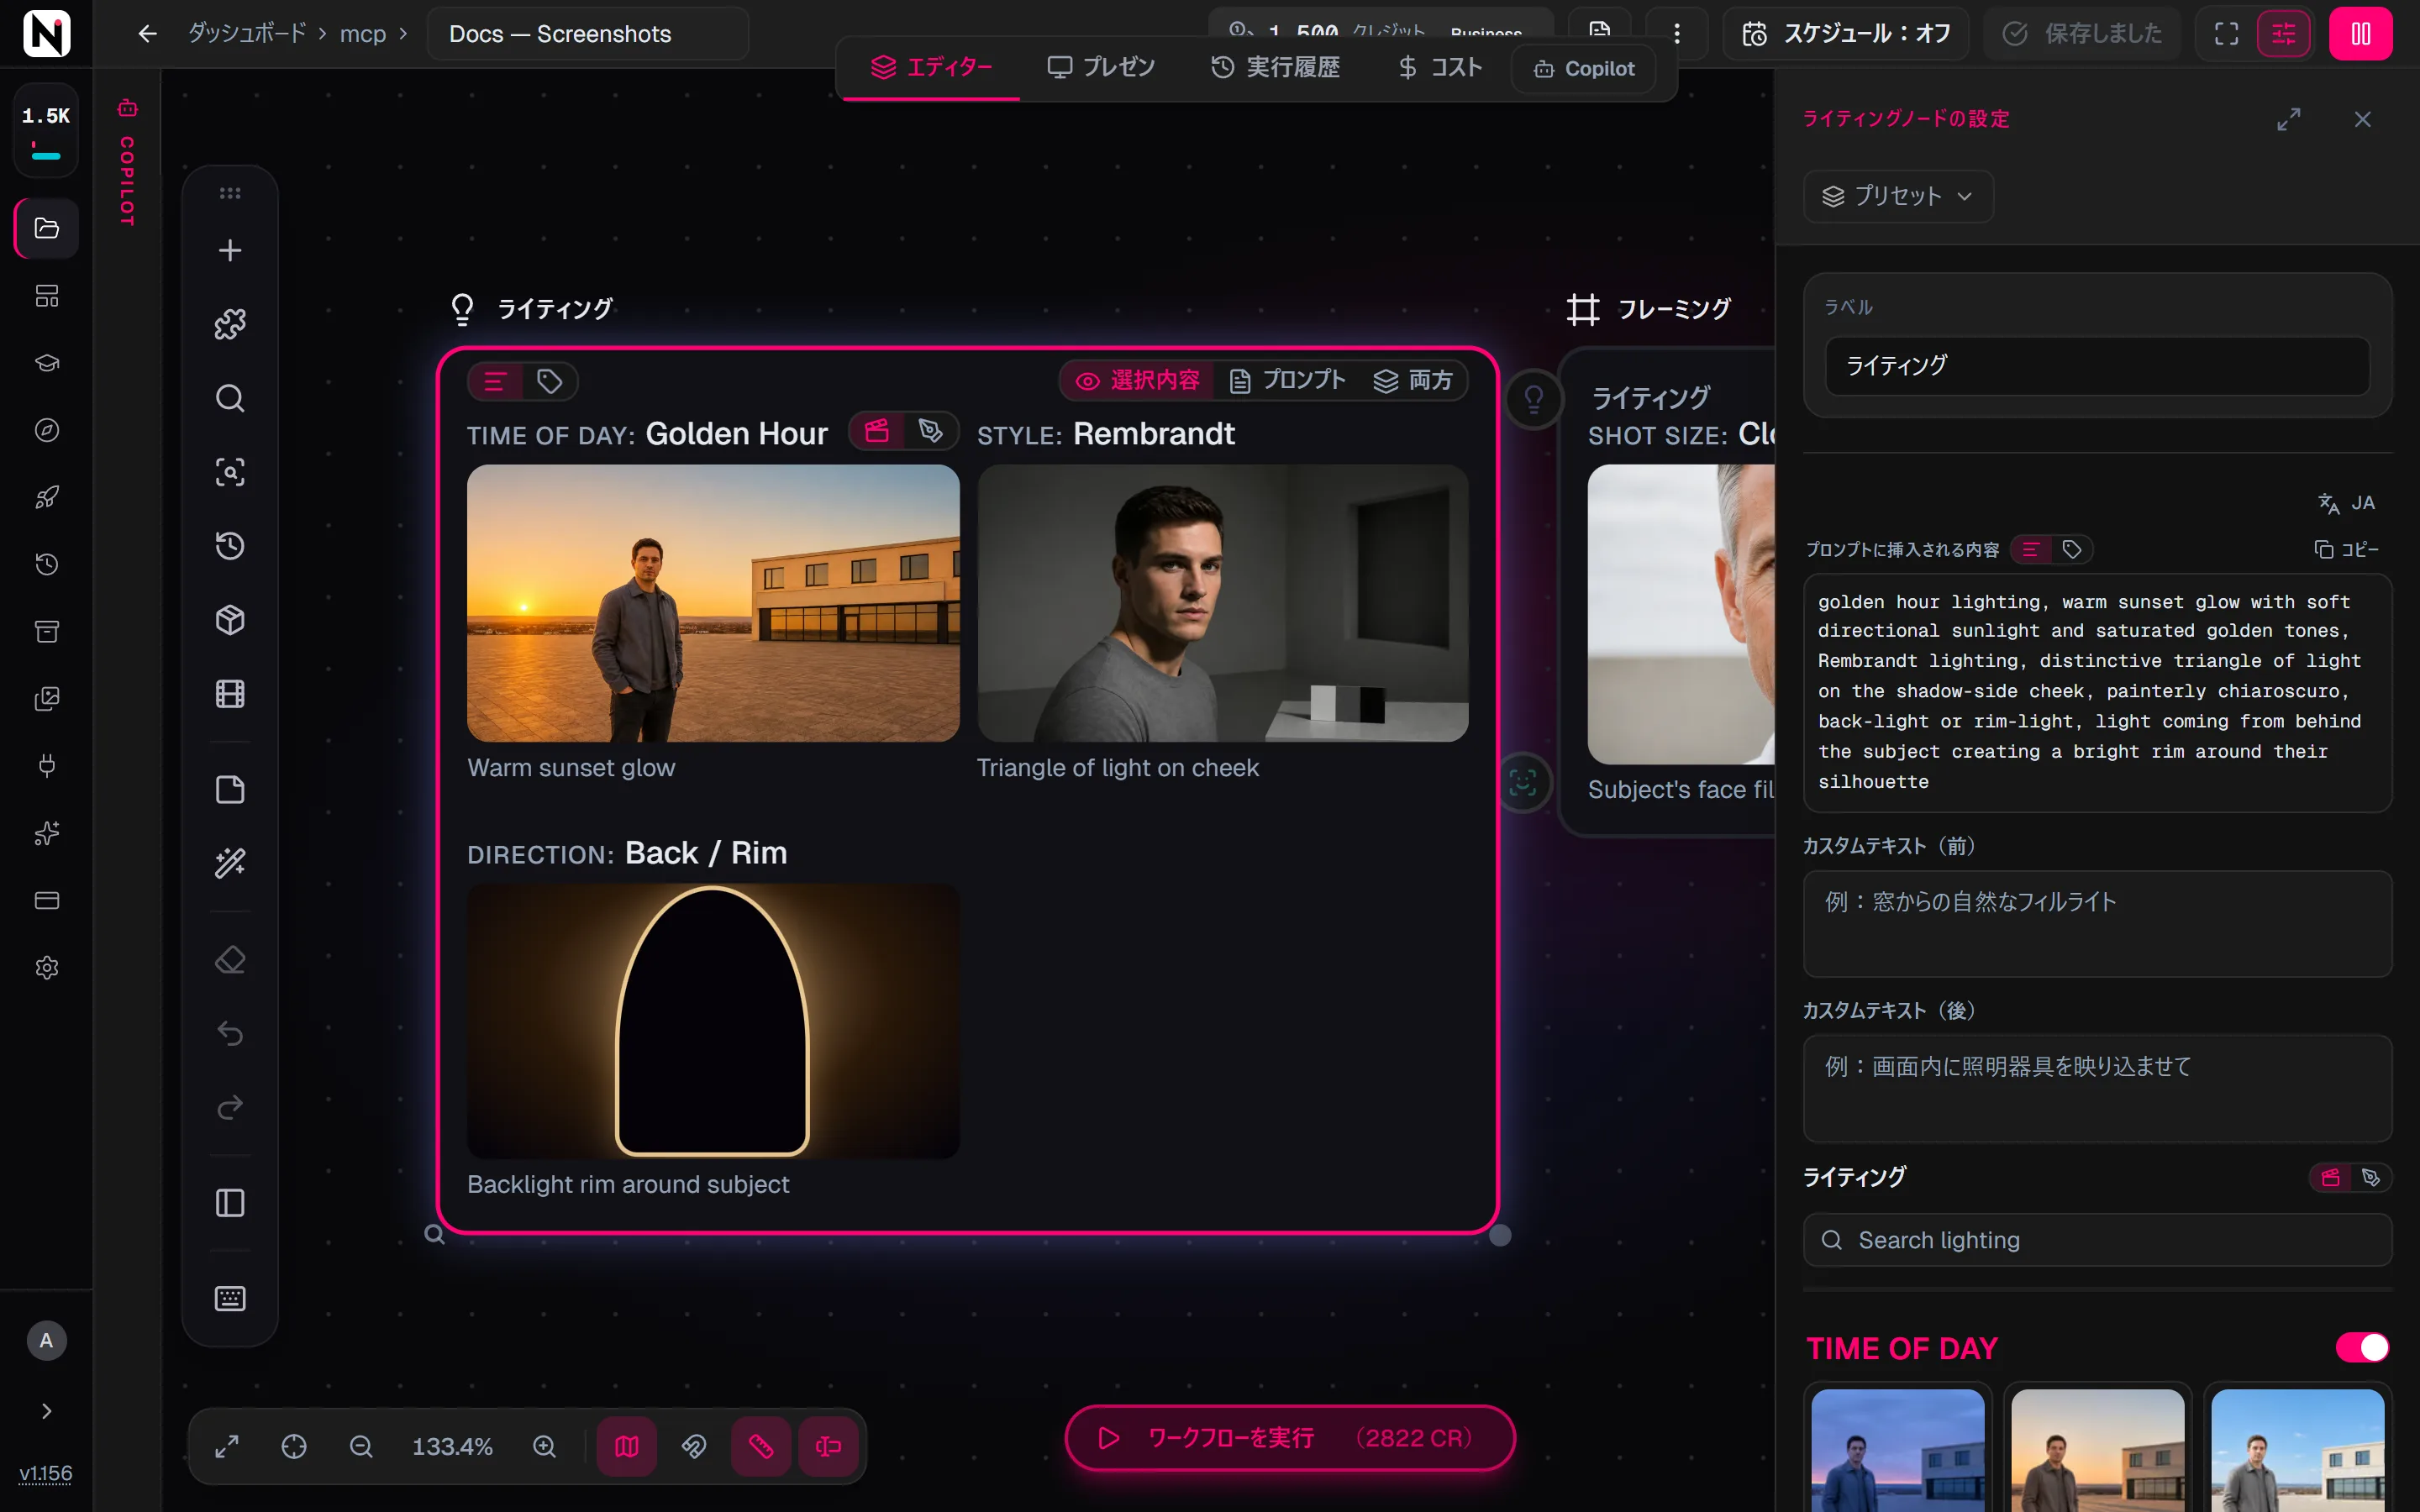Select the 3D cube tool
This screenshot has width=2420, height=1512.
[x=230, y=620]
